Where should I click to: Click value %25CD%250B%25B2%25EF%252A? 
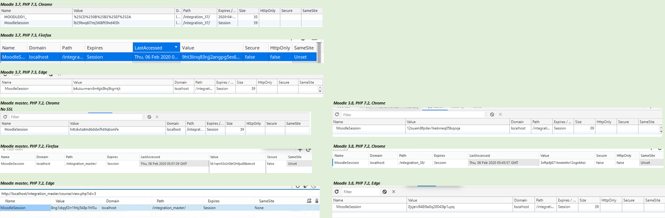(102, 17)
